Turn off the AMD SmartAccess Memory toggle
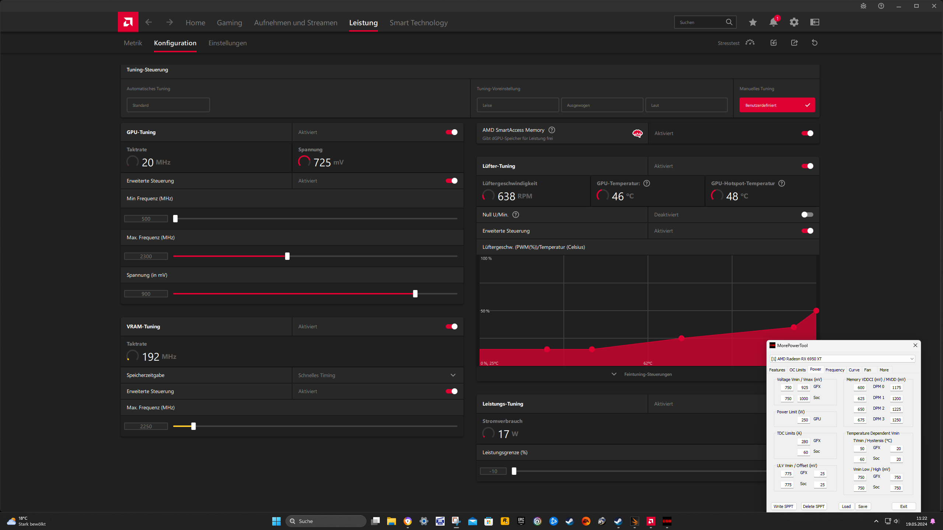 point(807,133)
